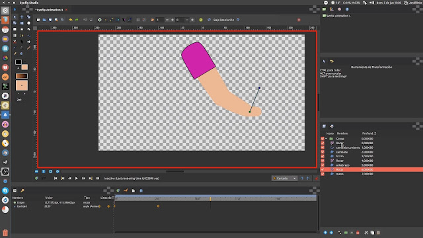Click the Raise Layer arrow icon
The height and width of the screenshot is (238, 423).
(x=325, y=232)
